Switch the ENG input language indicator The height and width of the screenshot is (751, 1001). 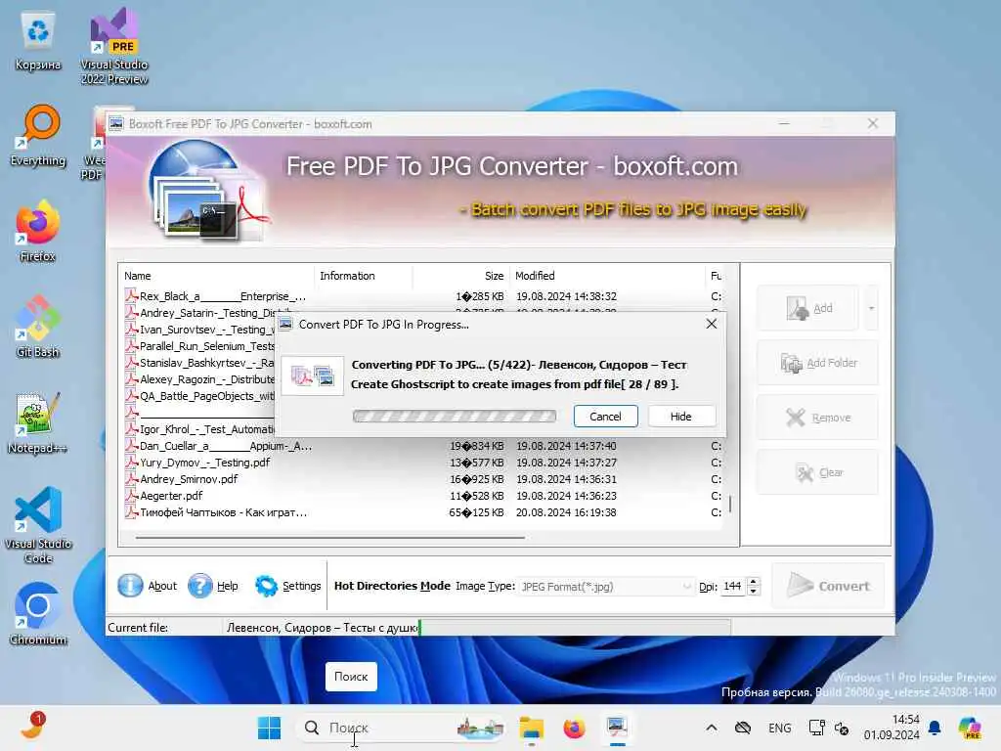point(779,728)
